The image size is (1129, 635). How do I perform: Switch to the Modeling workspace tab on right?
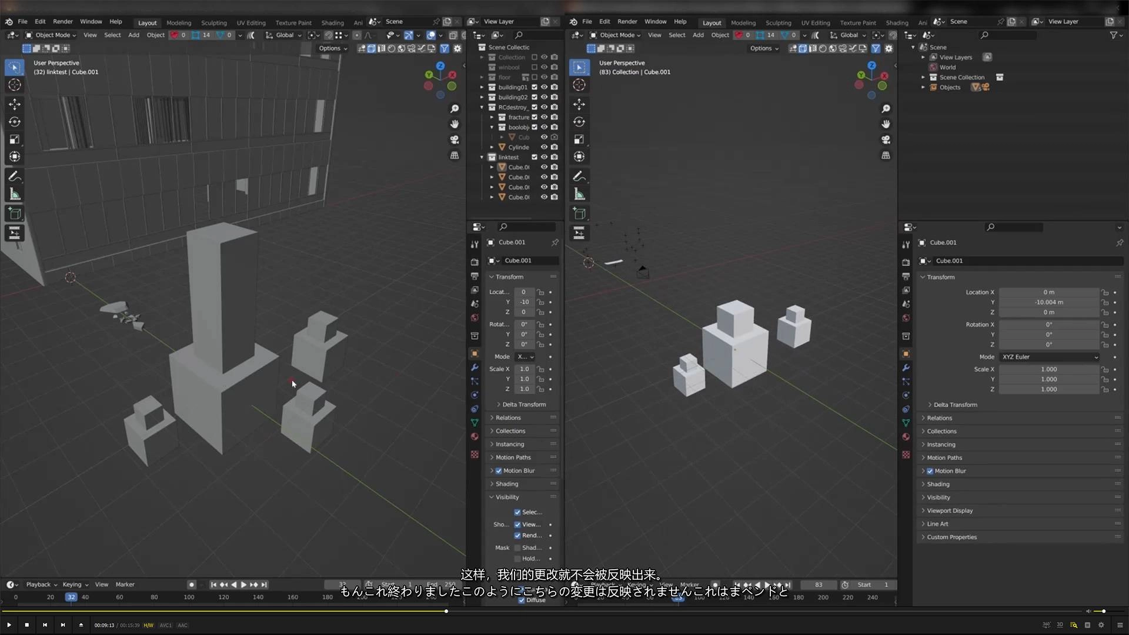tap(743, 22)
